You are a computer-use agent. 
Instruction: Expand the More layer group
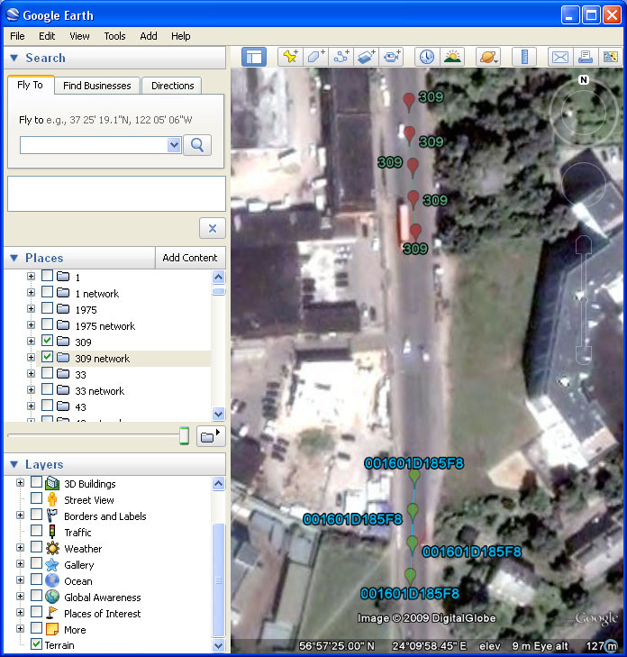point(20,628)
